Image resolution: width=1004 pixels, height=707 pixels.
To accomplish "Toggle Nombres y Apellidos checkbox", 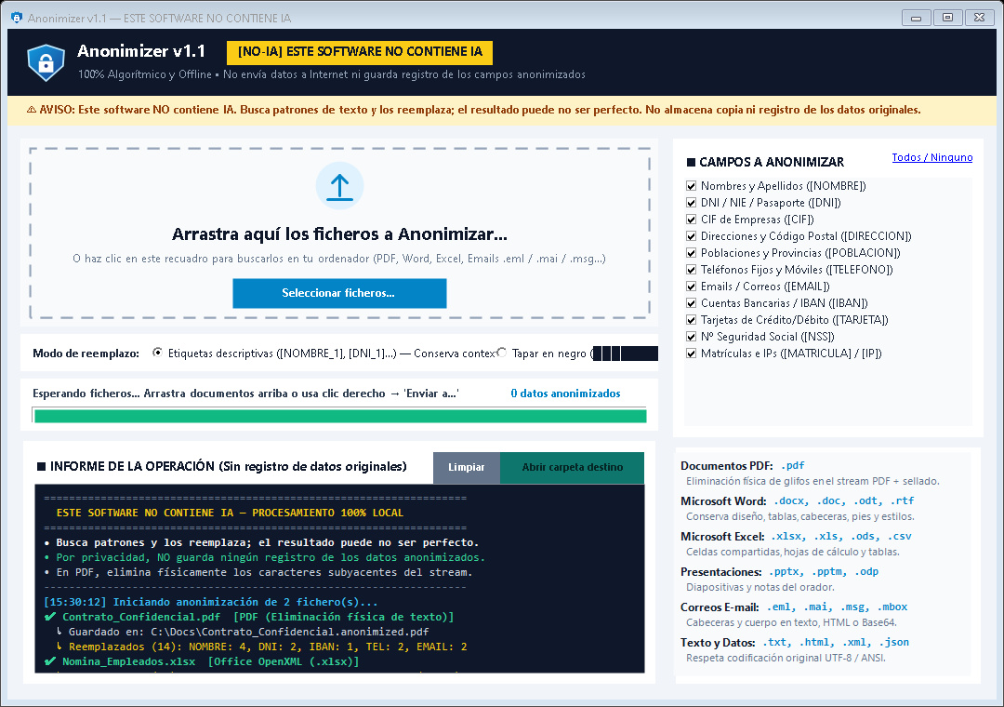I will [691, 186].
